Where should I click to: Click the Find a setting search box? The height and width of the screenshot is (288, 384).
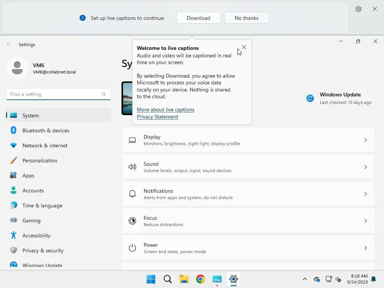tap(58, 94)
